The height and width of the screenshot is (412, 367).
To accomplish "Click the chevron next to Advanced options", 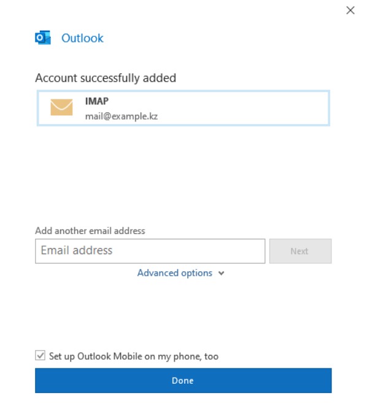I will click(221, 273).
